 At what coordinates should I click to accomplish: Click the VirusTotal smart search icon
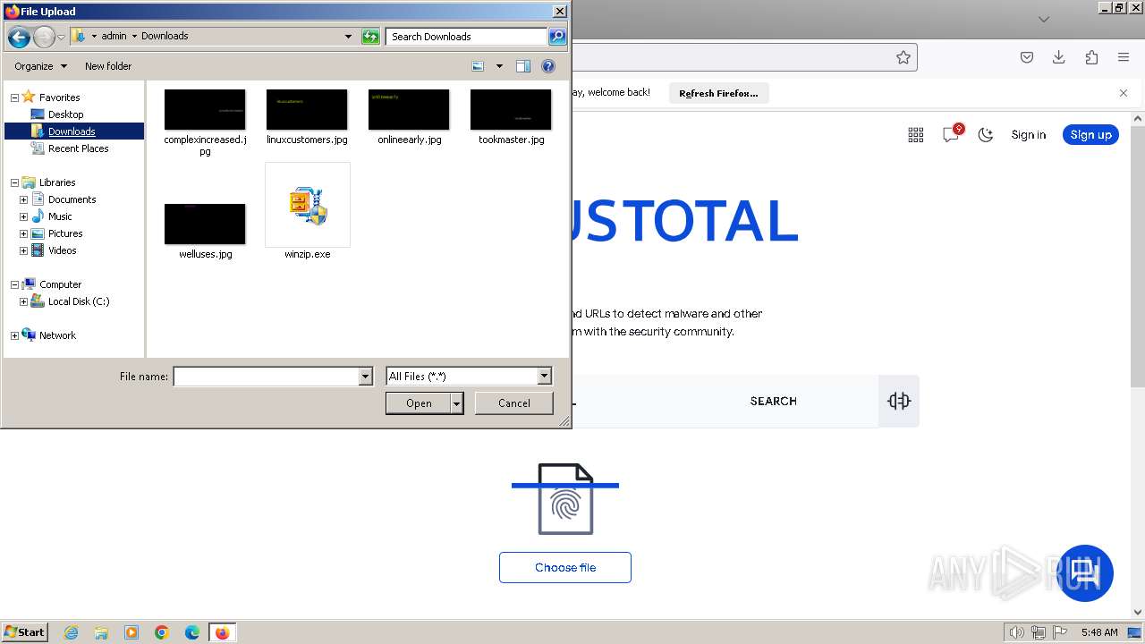point(899,401)
